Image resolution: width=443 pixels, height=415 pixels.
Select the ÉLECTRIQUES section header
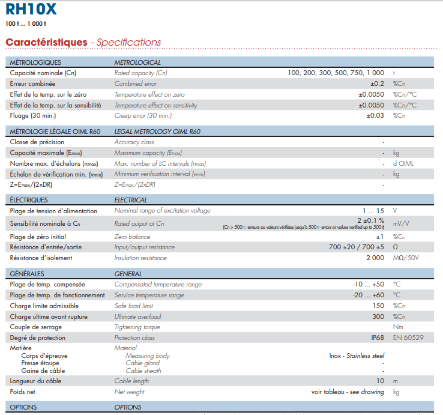(x=29, y=200)
